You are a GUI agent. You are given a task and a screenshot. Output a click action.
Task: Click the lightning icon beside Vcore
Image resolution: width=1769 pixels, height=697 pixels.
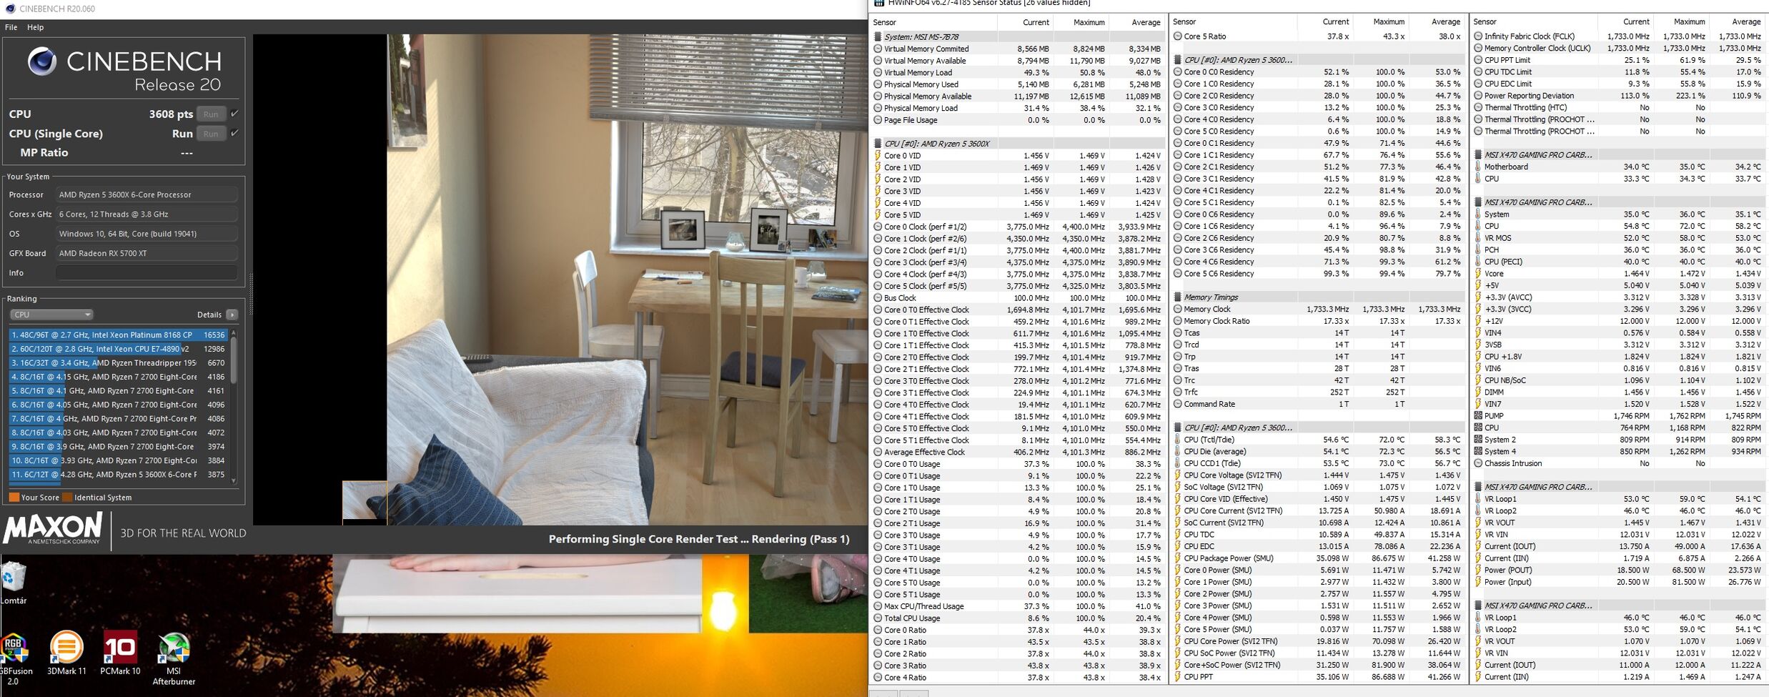click(x=1478, y=274)
